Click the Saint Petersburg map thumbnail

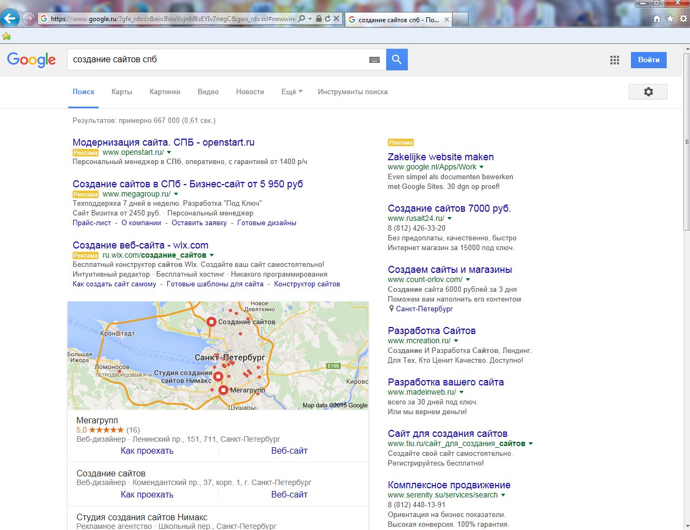pyautogui.click(x=218, y=355)
